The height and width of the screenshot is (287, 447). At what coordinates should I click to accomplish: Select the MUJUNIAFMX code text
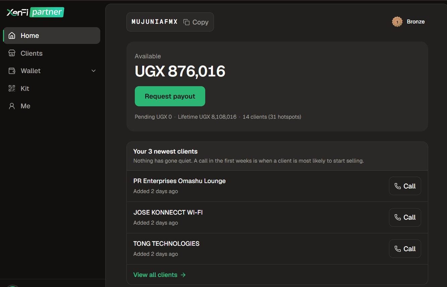155,22
